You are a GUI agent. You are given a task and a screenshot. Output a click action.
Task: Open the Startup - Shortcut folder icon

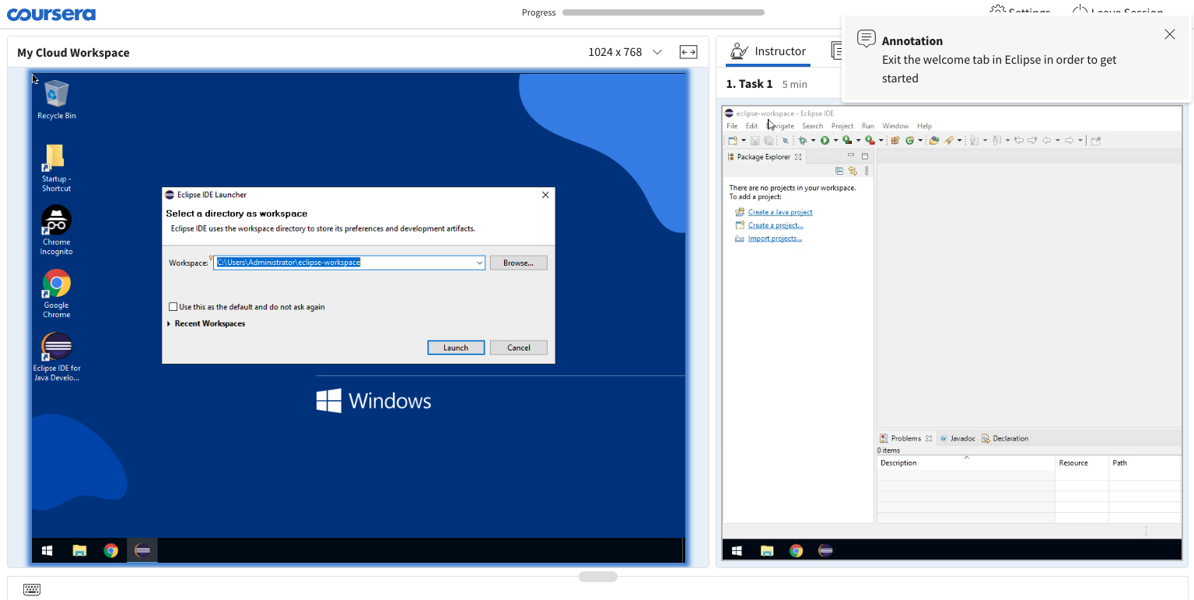(56, 168)
